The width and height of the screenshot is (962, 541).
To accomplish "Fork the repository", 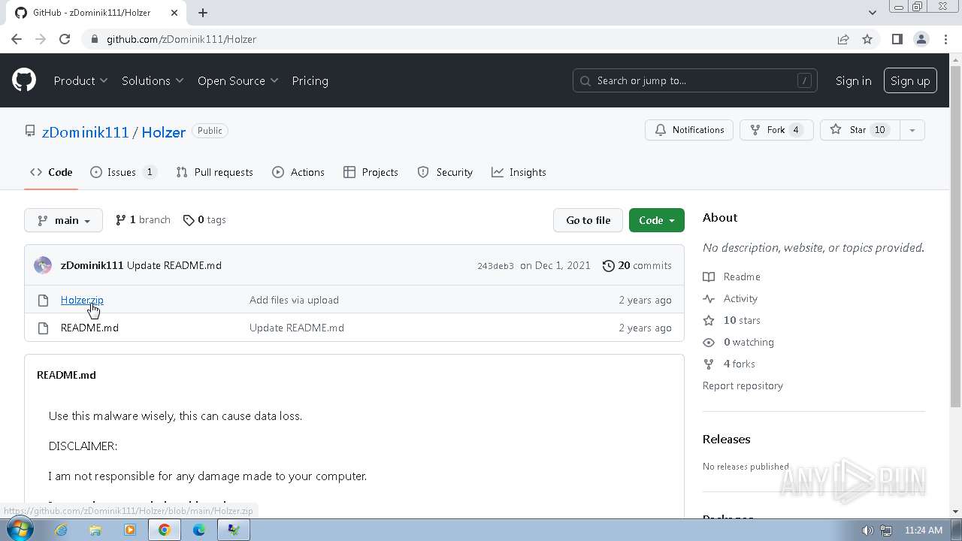I will pyautogui.click(x=776, y=130).
